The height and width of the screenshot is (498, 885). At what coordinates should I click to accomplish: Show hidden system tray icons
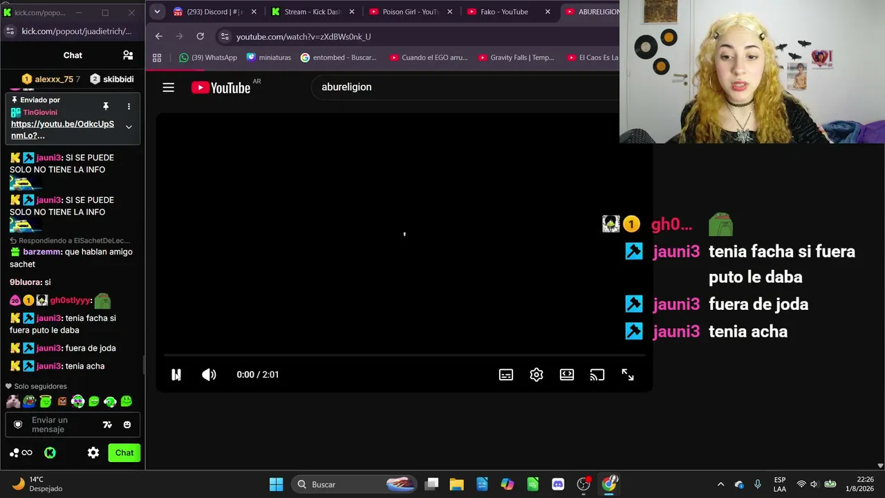coord(720,484)
